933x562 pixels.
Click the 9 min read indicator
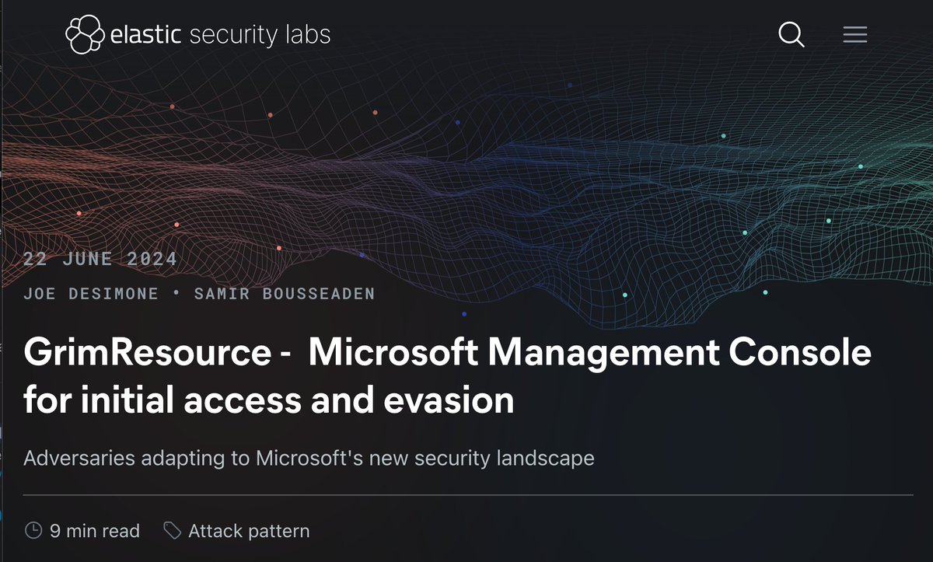pos(94,530)
